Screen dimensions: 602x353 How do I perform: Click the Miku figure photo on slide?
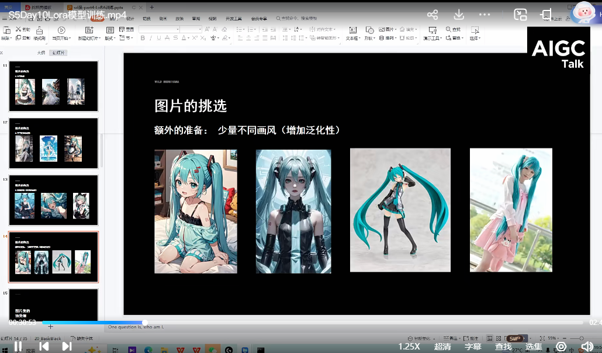tap(400, 210)
